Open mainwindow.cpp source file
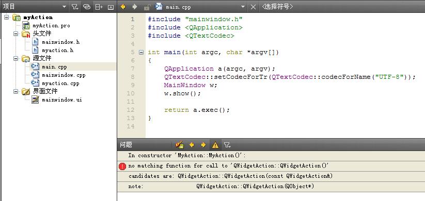Viewport: 425px width, 201px height. tap(64, 75)
